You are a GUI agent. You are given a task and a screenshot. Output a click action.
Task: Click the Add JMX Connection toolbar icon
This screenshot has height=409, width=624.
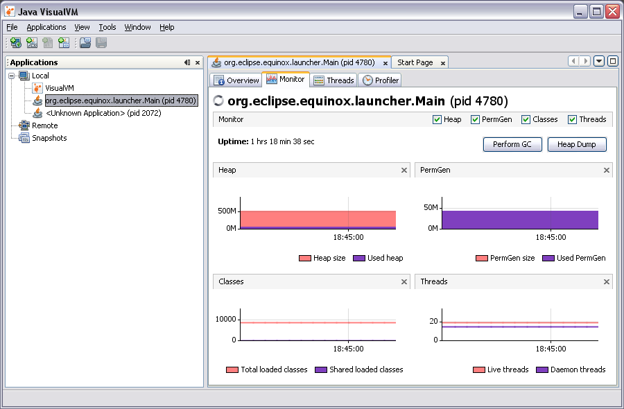click(32, 42)
